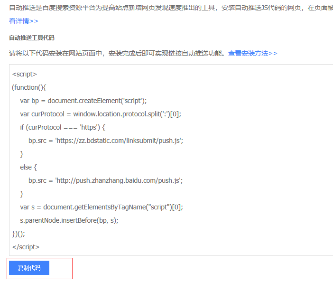Click the s.parentNode.insertBefore line

[x=69, y=220]
